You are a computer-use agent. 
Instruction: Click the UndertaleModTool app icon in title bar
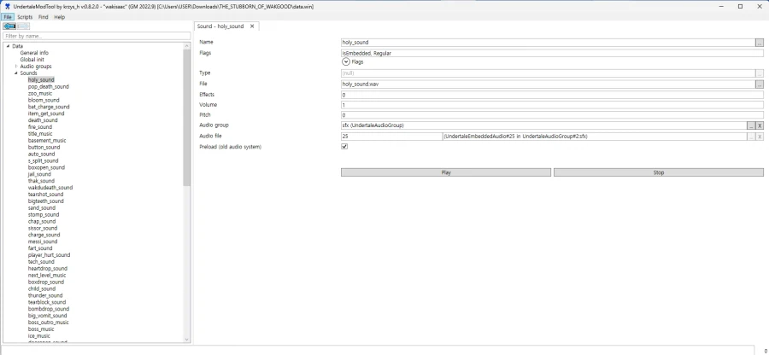pos(8,6)
